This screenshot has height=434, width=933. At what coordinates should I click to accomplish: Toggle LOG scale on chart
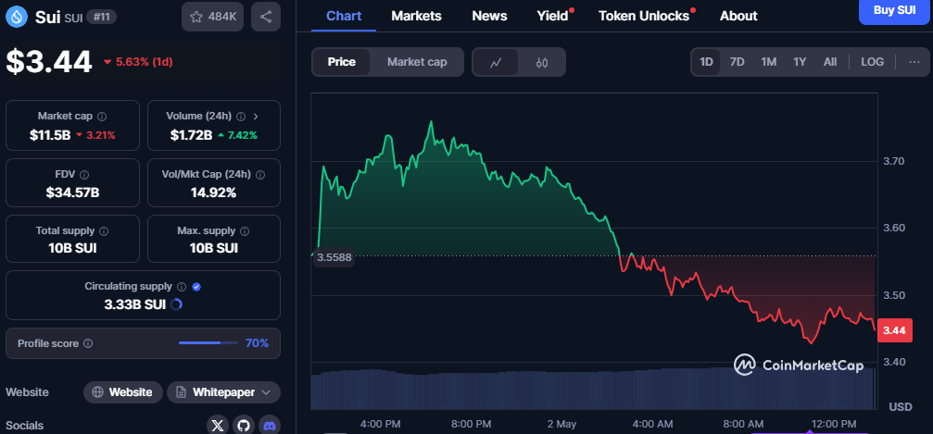pyautogui.click(x=872, y=62)
